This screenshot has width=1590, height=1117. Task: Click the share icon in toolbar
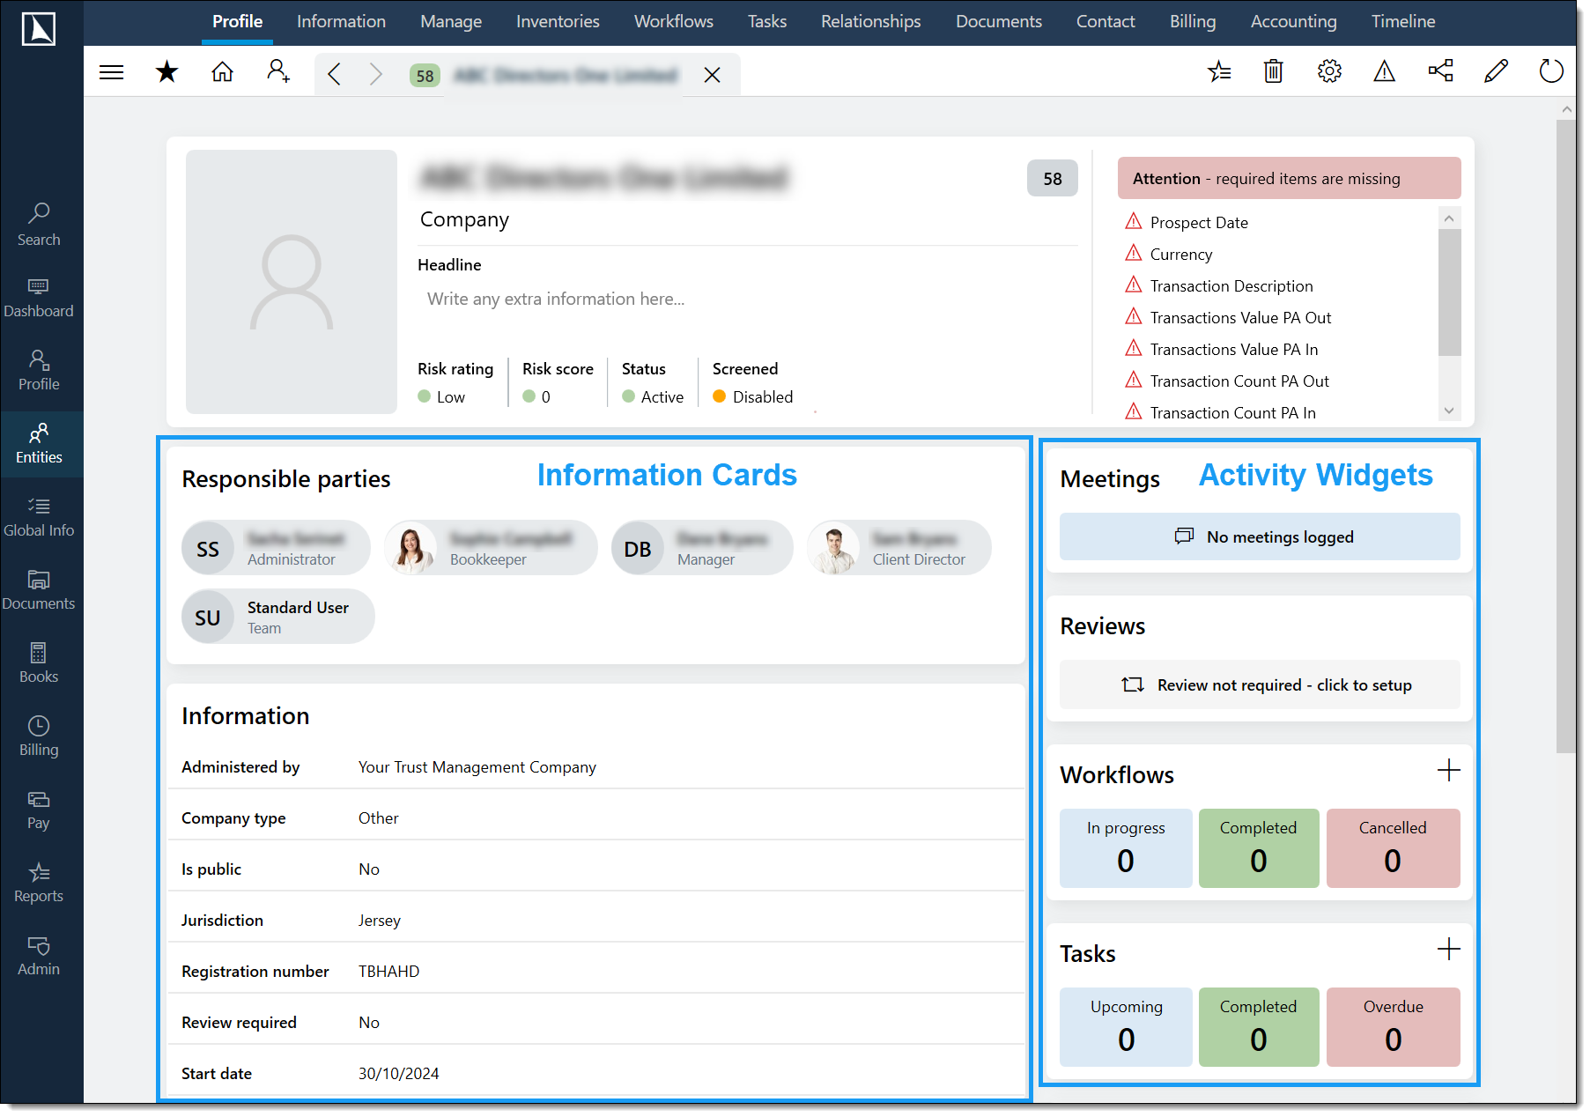pyautogui.click(x=1440, y=71)
